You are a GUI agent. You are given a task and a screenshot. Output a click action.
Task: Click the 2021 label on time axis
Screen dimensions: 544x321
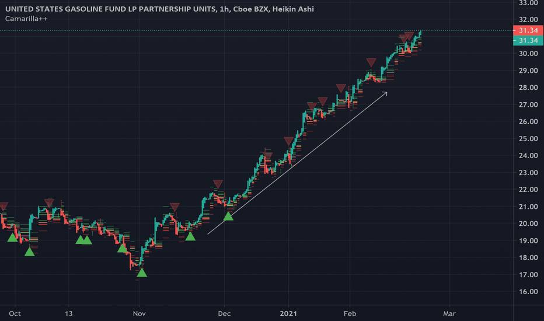point(288,313)
